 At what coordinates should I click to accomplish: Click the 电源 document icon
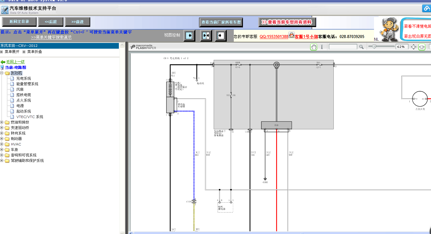coord(12,106)
